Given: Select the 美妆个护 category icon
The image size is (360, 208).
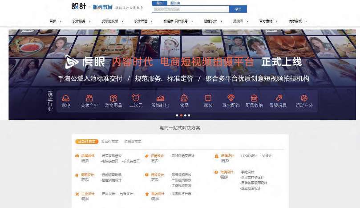Looking at the screenshot, I should pos(89,98).
